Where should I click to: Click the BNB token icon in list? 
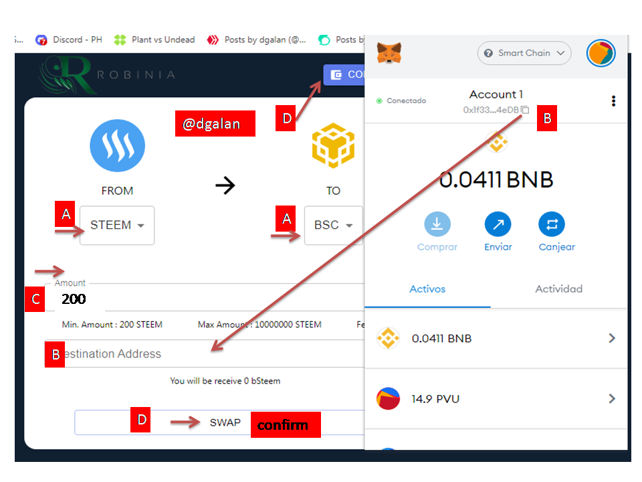[388, 338]
